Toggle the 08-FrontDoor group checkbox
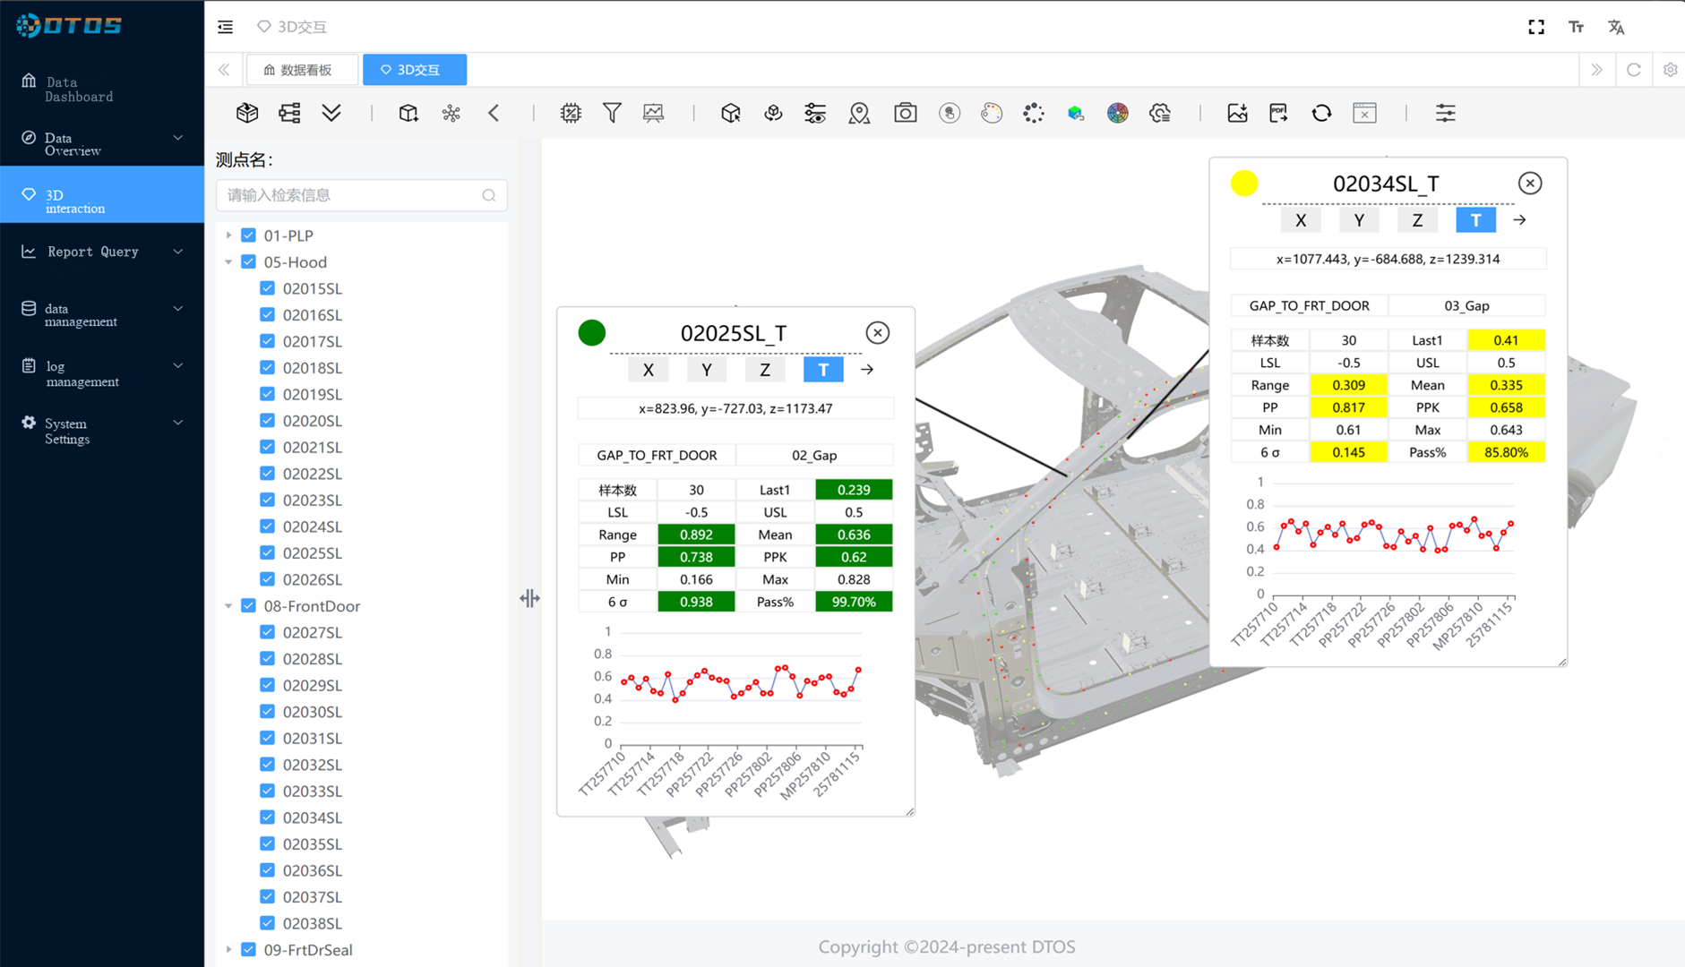 coord(249,605)
